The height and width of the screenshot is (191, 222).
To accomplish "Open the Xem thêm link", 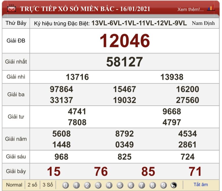I will (x=190, y=9).
